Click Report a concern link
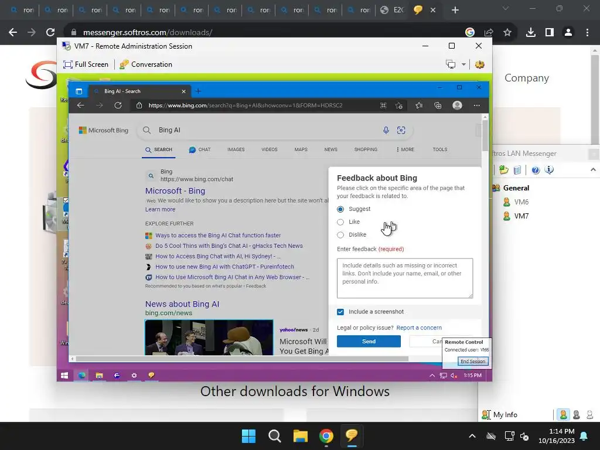 [419, 328]
